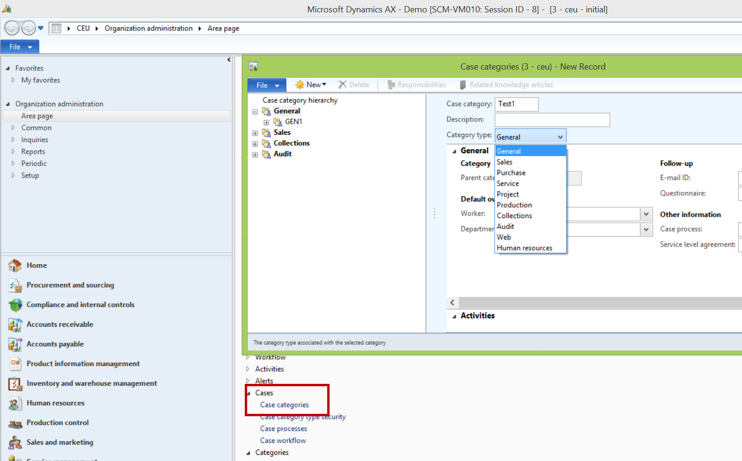742x461 pixels.
Task: Click the Sales category folder icon
Action: pos(267,133)
